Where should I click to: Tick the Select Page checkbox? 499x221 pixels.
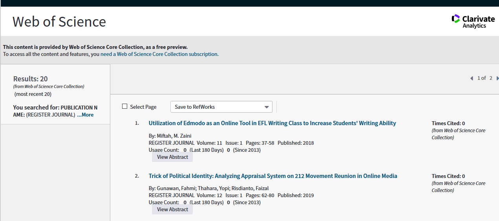coord(125,106)
